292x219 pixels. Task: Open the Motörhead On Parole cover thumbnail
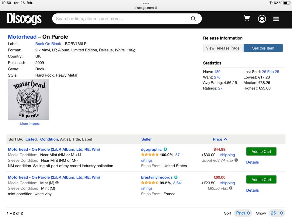(x=29, y=99)
